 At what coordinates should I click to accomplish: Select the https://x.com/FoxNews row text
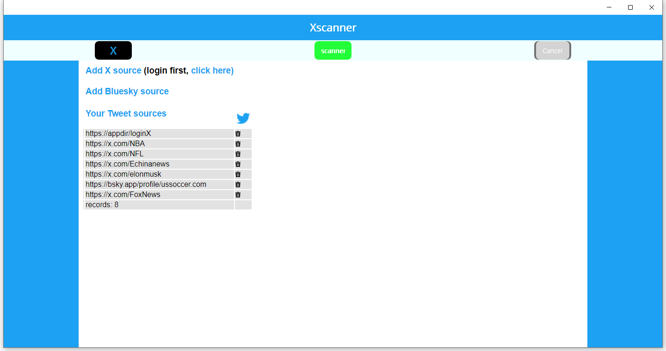[123, 195]
